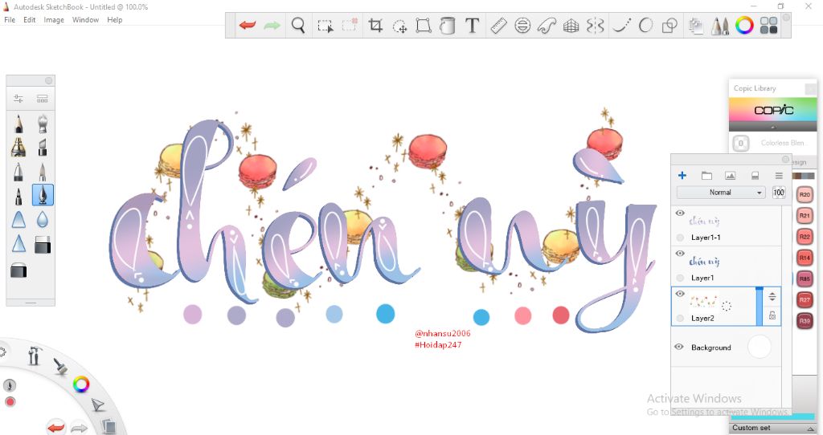The image size is (823, 435).
Task: Open the Color Editor wheel in toolbar
Action: 744,25
